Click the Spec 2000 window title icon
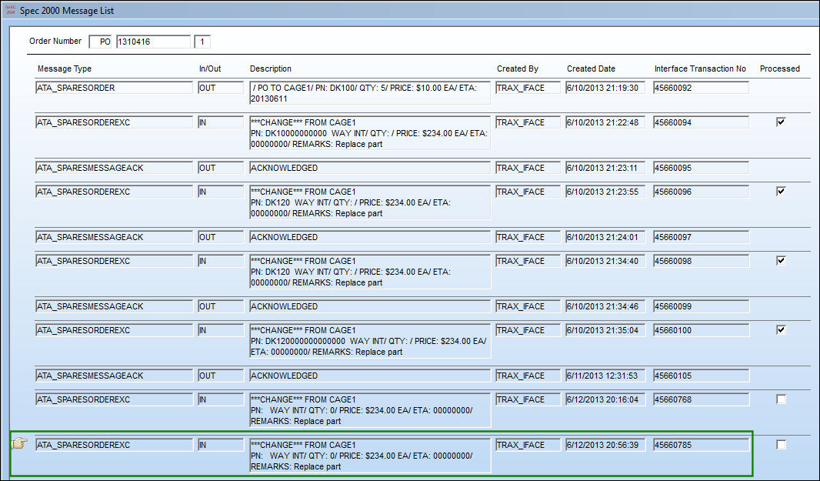The height and width of the screenshot is (481, 820). pos(10,11)
